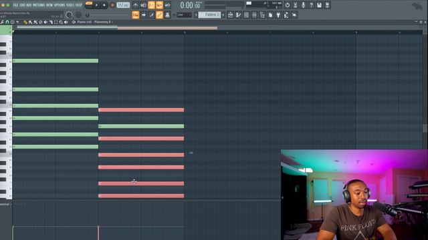Image resolution: width=428 pixels, height=240 pixels.
Task: Open the FILE menu
Action: 15,5
